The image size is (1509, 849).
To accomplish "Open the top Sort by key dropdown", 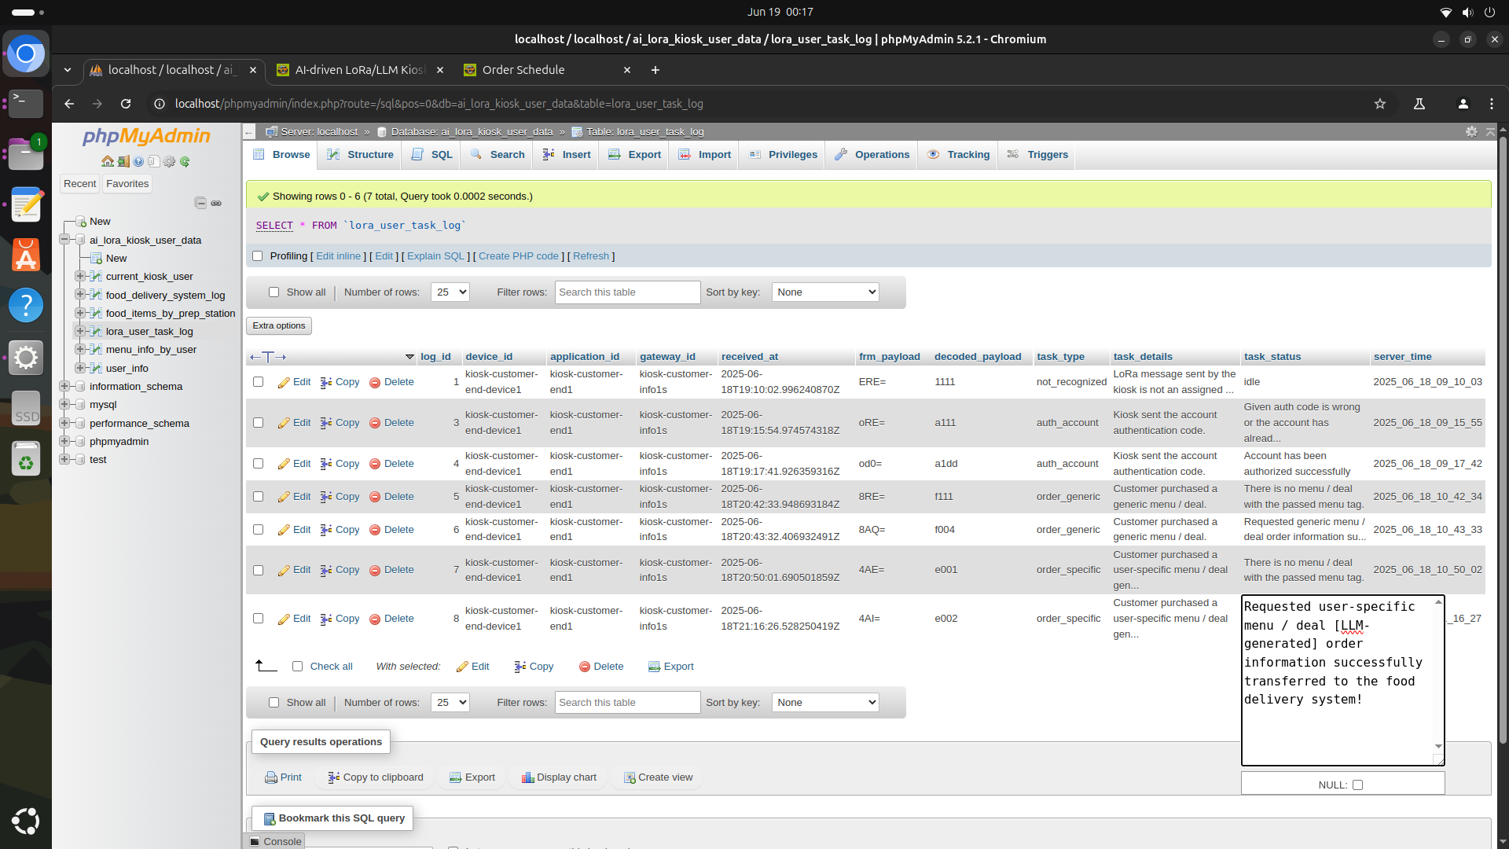I will tap(824, 292).
